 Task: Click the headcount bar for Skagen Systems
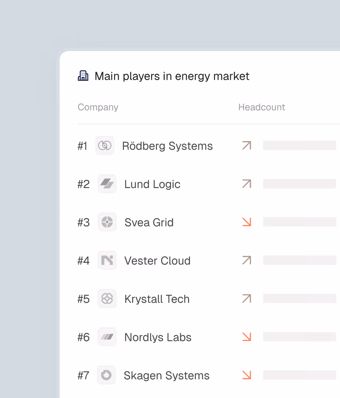[x=300, y=375]
